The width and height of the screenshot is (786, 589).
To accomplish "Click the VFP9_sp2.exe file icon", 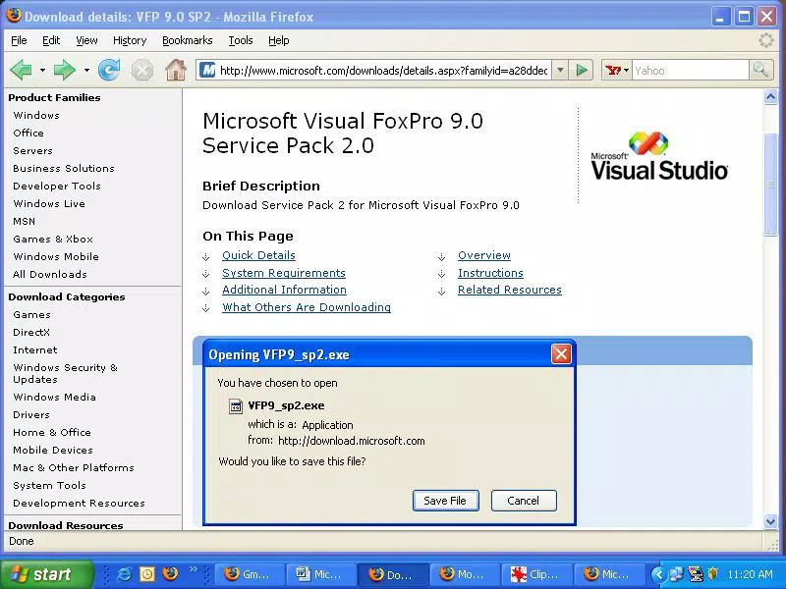I will 236,405.
